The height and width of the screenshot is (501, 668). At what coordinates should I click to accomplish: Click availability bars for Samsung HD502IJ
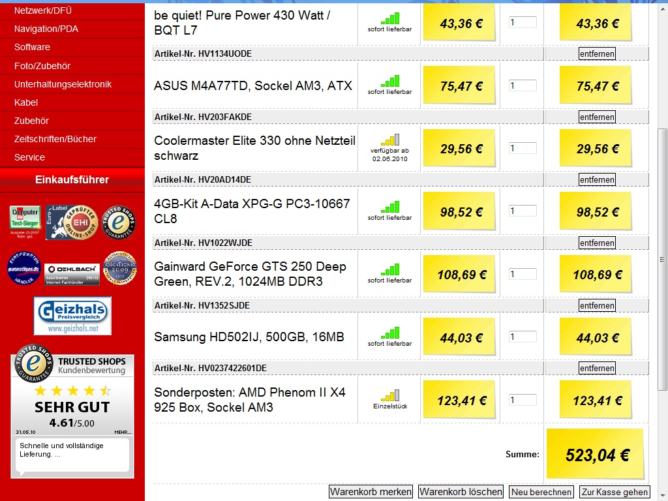(390, 333)
